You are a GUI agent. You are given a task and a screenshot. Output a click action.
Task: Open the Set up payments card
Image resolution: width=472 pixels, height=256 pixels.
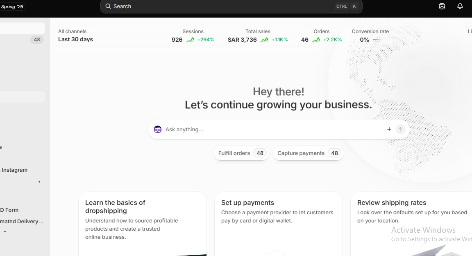click(279, 224)
